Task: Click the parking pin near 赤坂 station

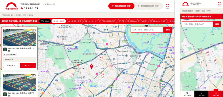Action: (102, 75)
